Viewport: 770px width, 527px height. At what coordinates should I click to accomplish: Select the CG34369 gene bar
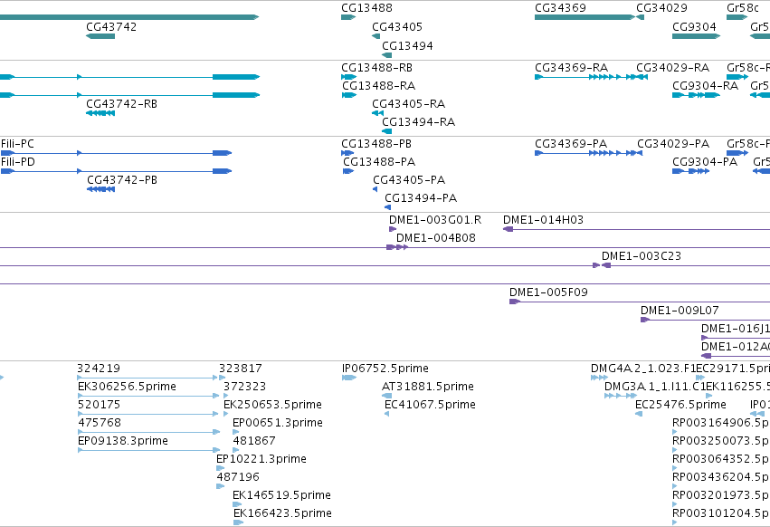pyautogui.click(x=585, y=17)
